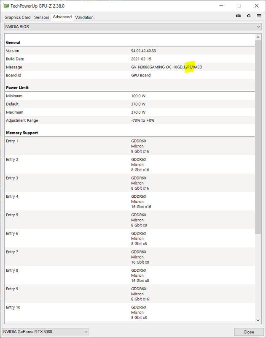Select the Advanced tab
The width and height of the screenshot is (266, 338).
(x=62, y=17)
